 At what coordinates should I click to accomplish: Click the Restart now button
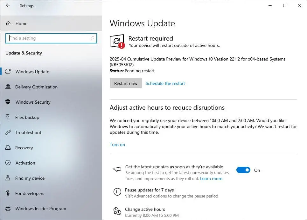tap(126, 83)
